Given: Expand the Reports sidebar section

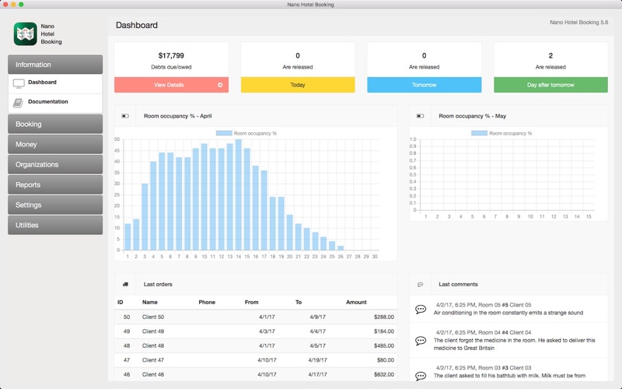Looking at the screenshot, I should click(x=55, y=184).
